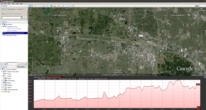Switch to the Find Businesses tab
This screenshot has height=110, width=206.
pos(11,9)
